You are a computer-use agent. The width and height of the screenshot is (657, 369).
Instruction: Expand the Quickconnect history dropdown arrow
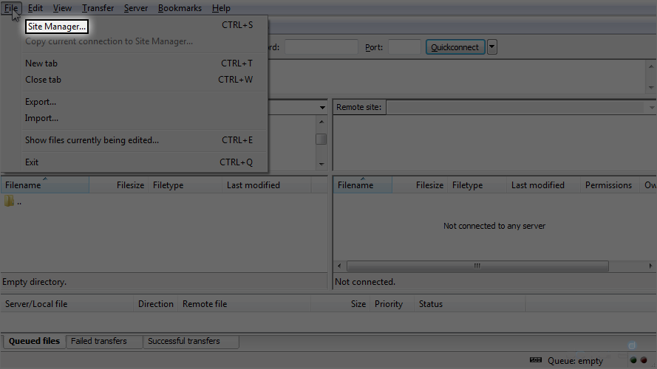click(x=492, y=46)
